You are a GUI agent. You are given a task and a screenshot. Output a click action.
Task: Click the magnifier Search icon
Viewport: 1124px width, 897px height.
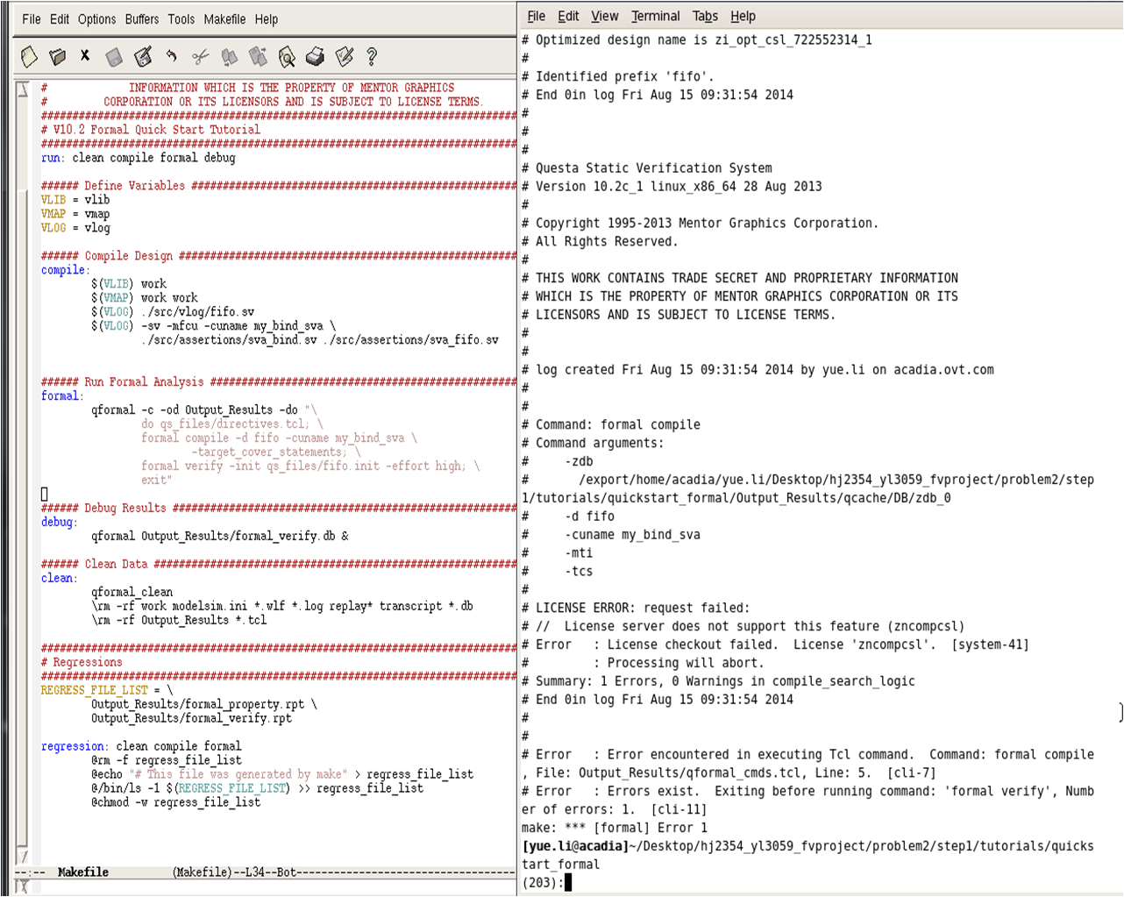[x=287, y=57]
